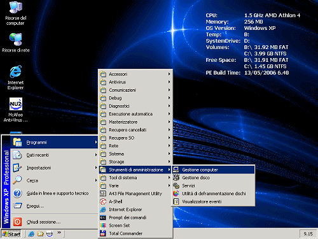Click the Screen Set icon
318x239 pixels.
(x=103, y=226)
